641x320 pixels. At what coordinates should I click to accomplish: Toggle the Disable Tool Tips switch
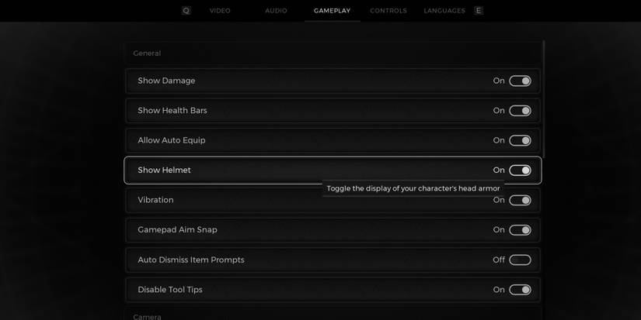pos(520,290)
